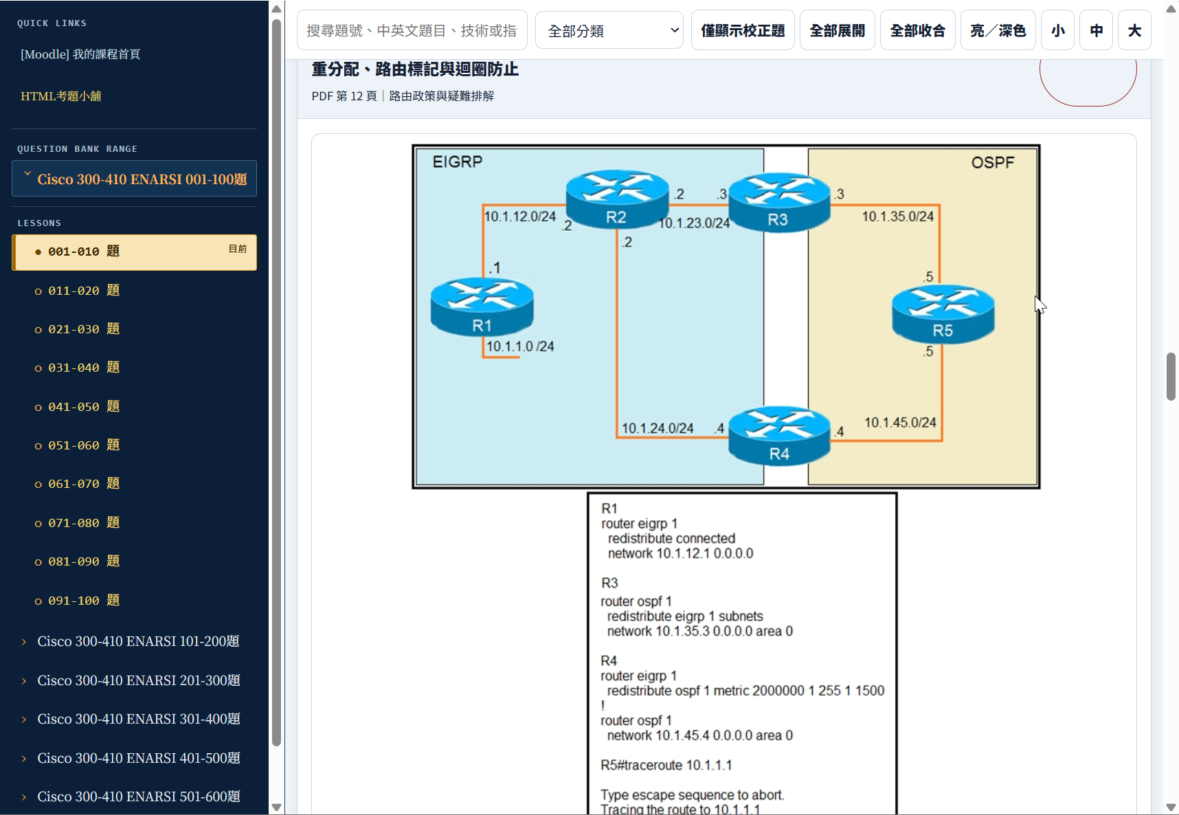Click the sidebar scrollbar down arrow

[x=277, y=807]
